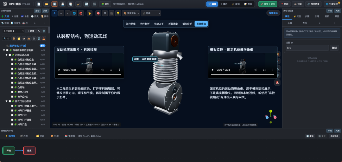The width and height of the screenshot is (342, 162).
Task: Toggle the magnet snapping icon
Action: (81, 13)
